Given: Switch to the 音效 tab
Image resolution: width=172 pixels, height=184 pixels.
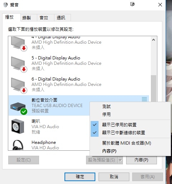Looking at the screenshot, I should click(46, 18).
